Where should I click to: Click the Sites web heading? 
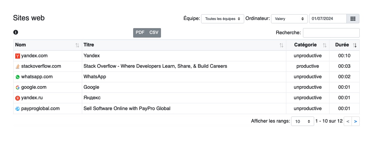tap(29, 18)
